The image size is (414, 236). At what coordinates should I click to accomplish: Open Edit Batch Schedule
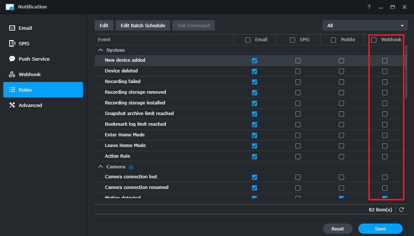143,25
